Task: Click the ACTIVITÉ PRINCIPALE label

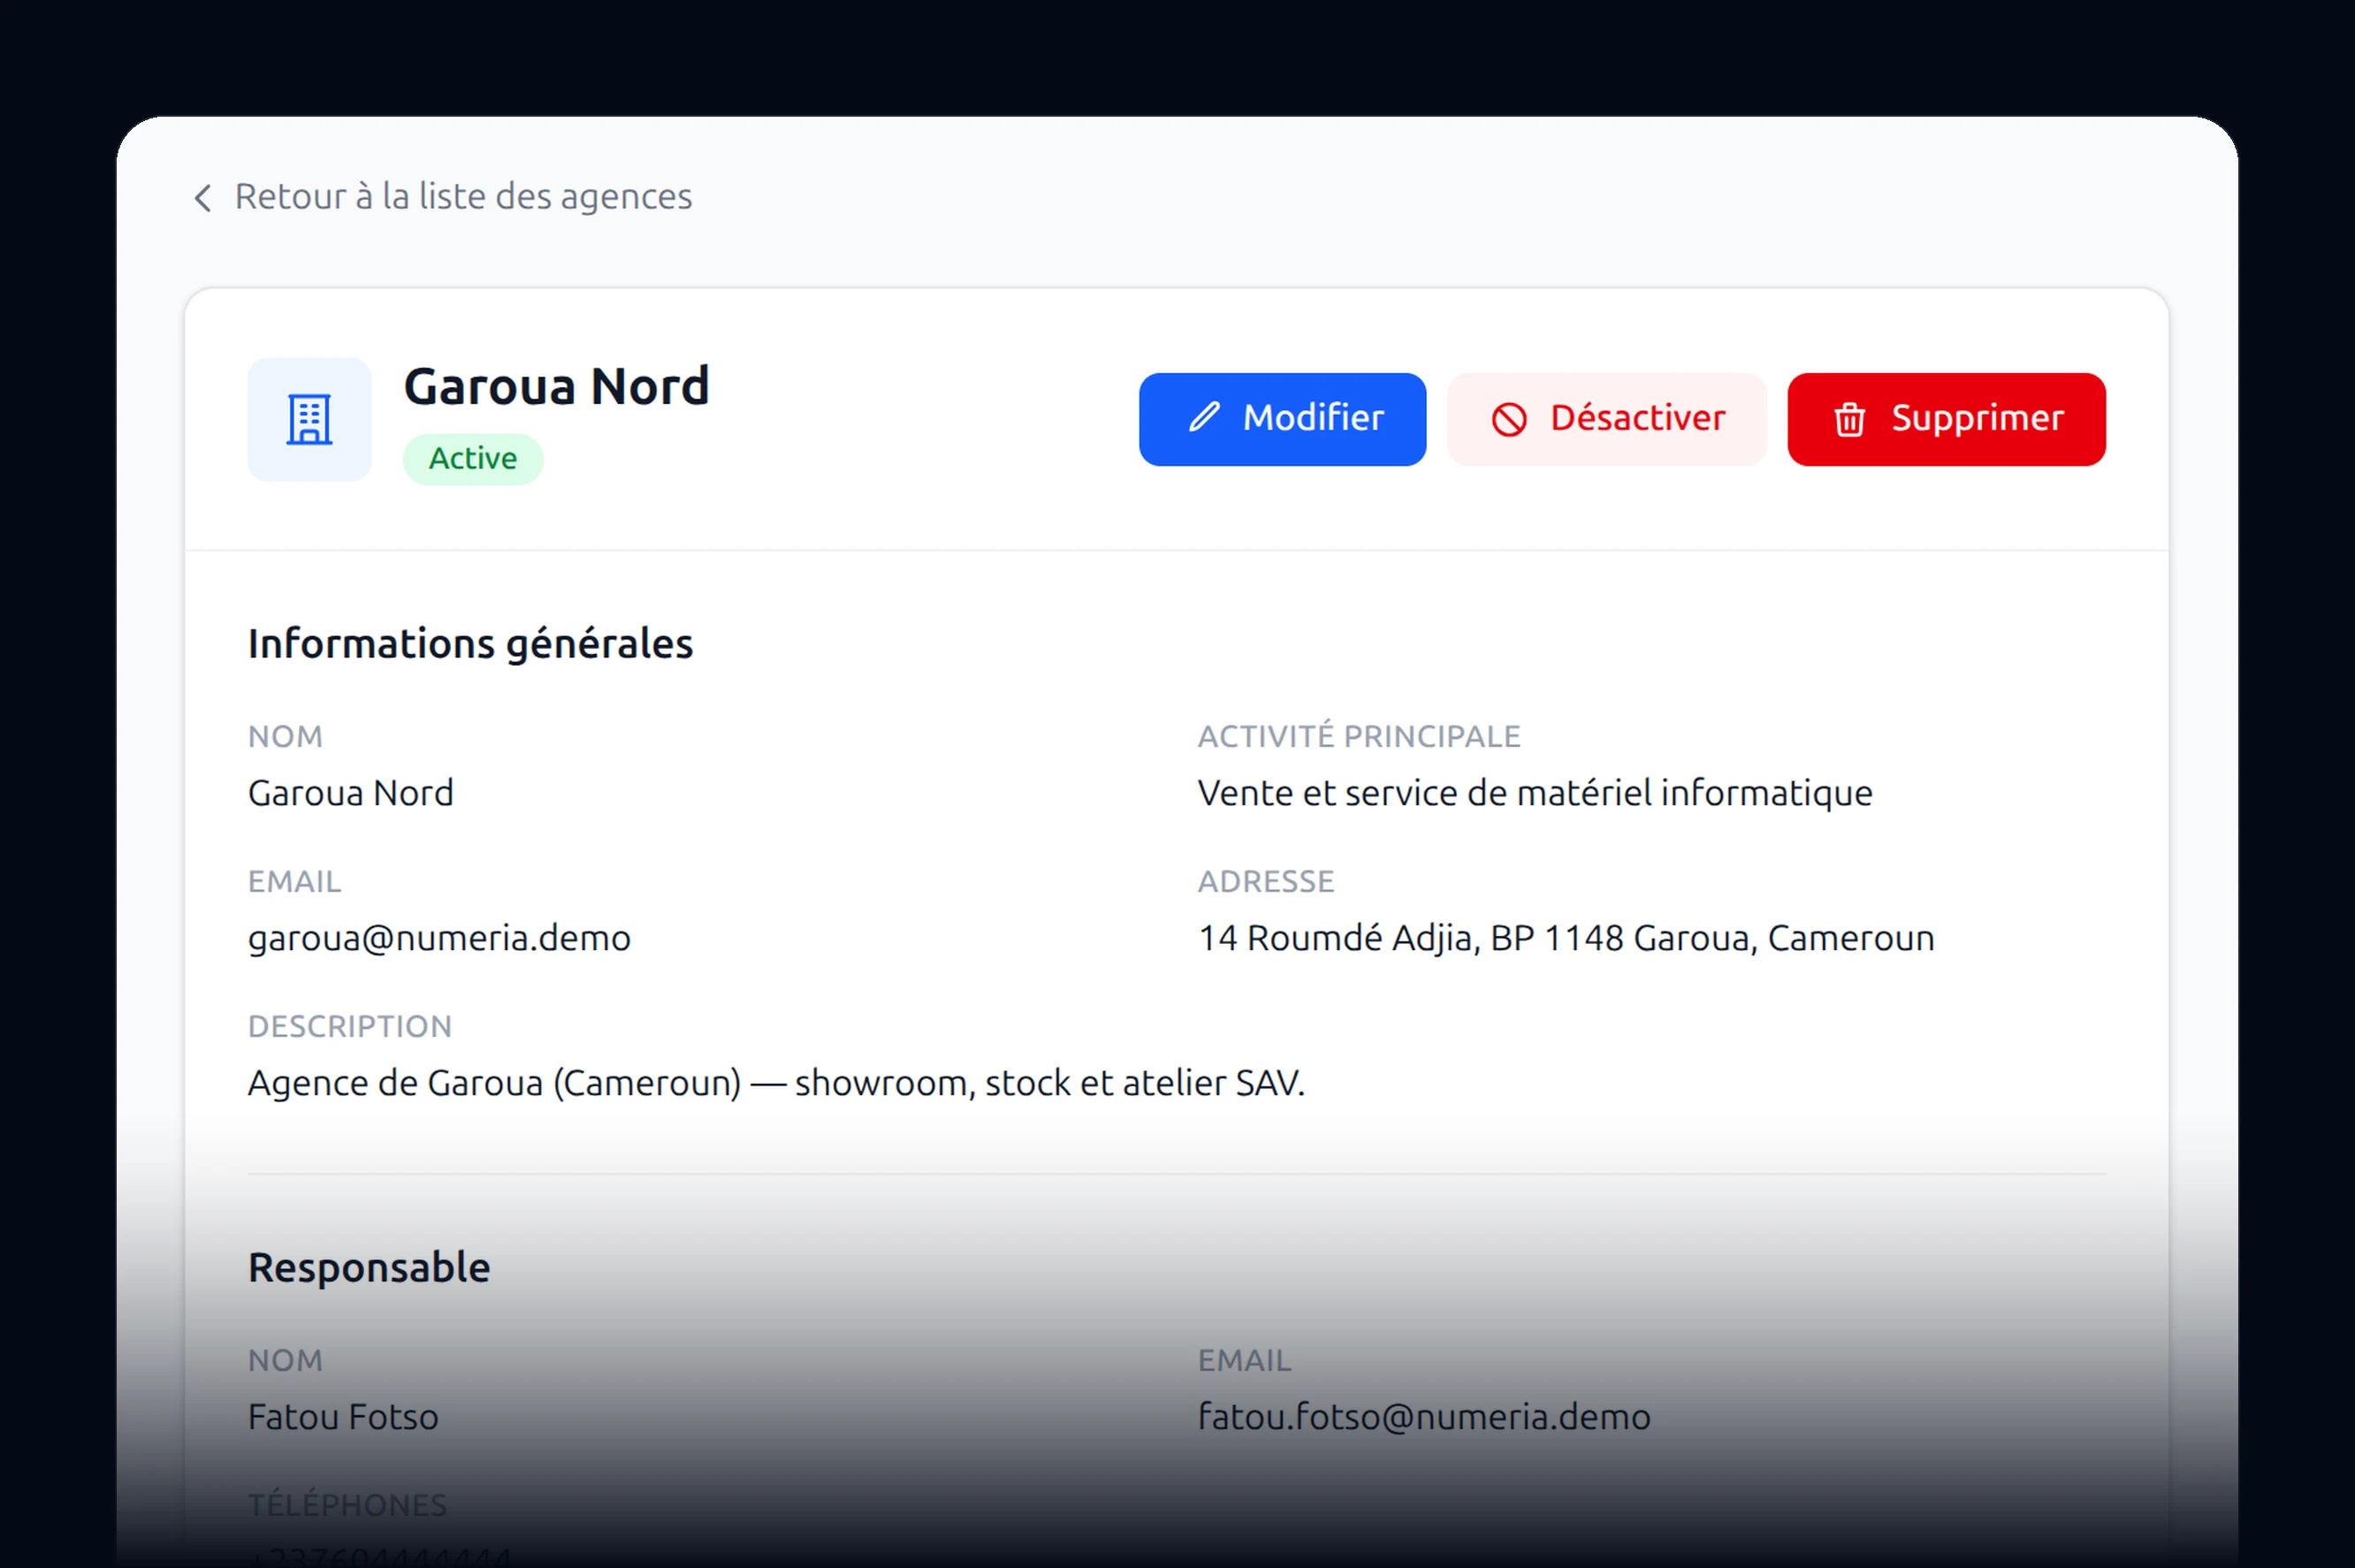Action: [x=1359, y=736]
